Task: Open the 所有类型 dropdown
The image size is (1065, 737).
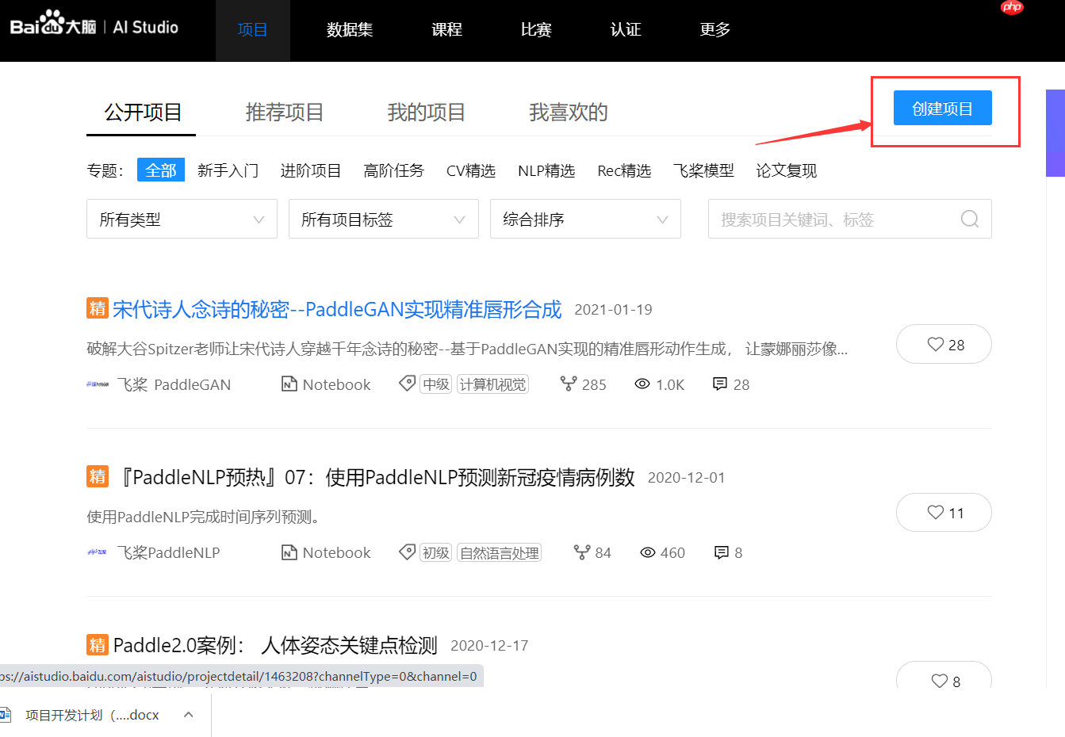Action: pyautogui.click(x=182, y=219)
